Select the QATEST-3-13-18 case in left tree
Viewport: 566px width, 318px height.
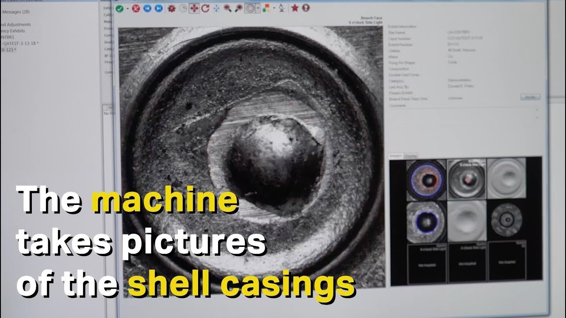click(19, 43)
